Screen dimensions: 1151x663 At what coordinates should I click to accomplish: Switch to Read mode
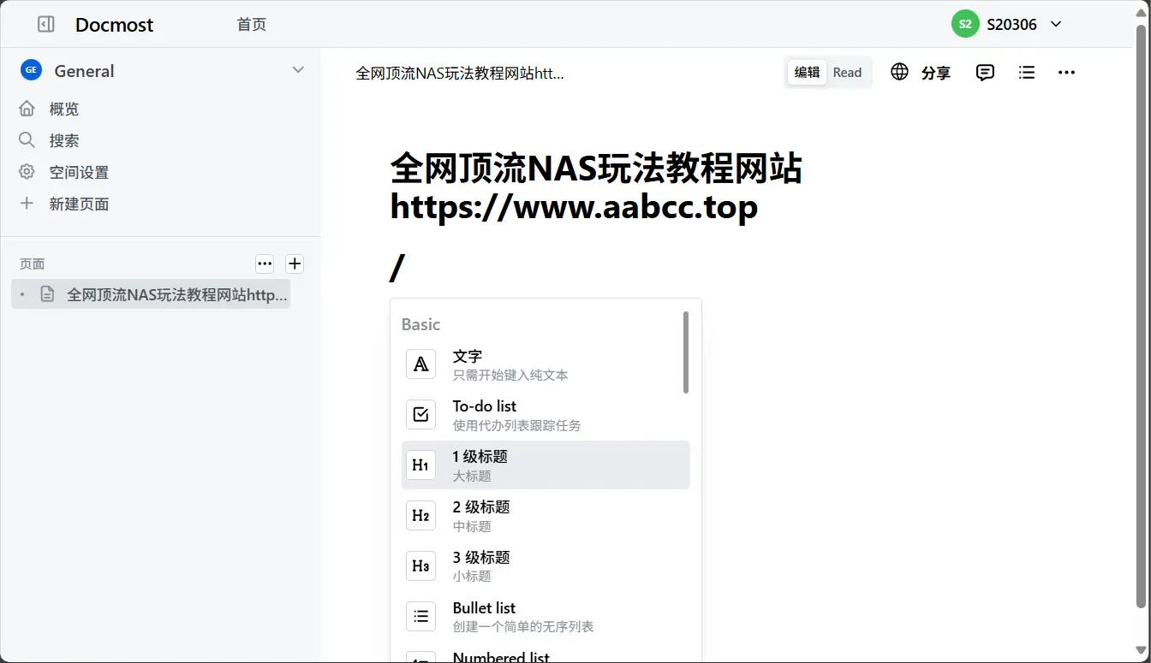pos(847,73)
